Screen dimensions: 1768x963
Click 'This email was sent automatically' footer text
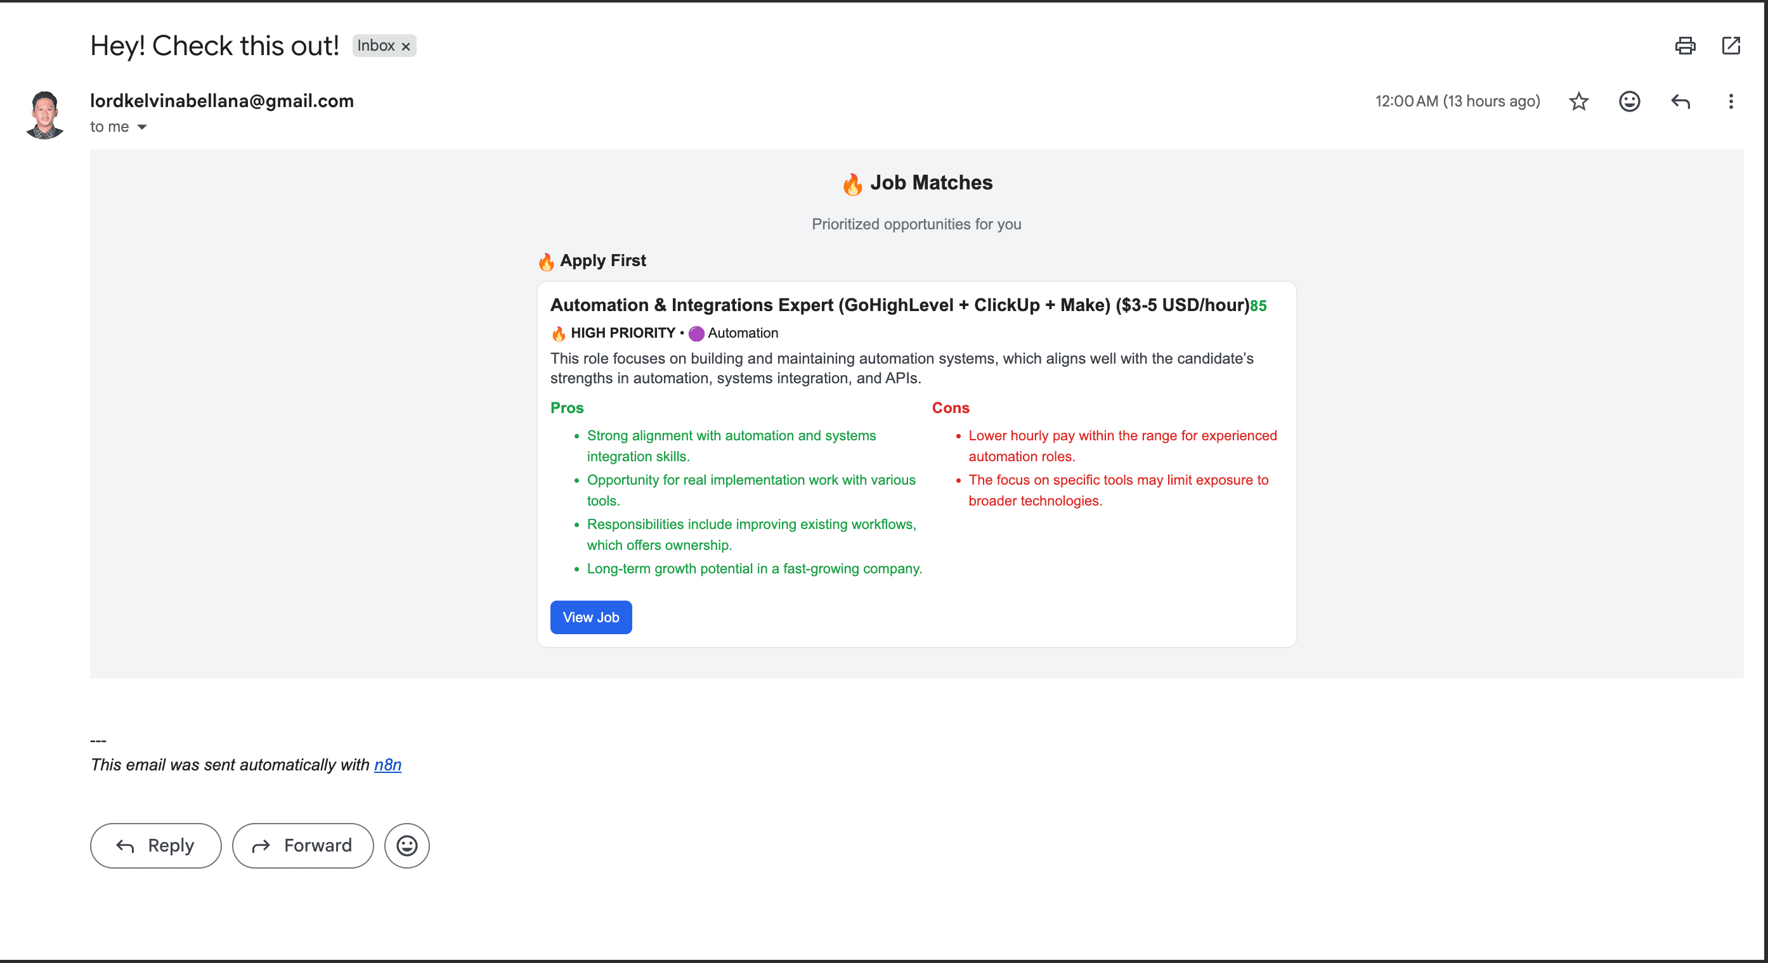(230, 765)
